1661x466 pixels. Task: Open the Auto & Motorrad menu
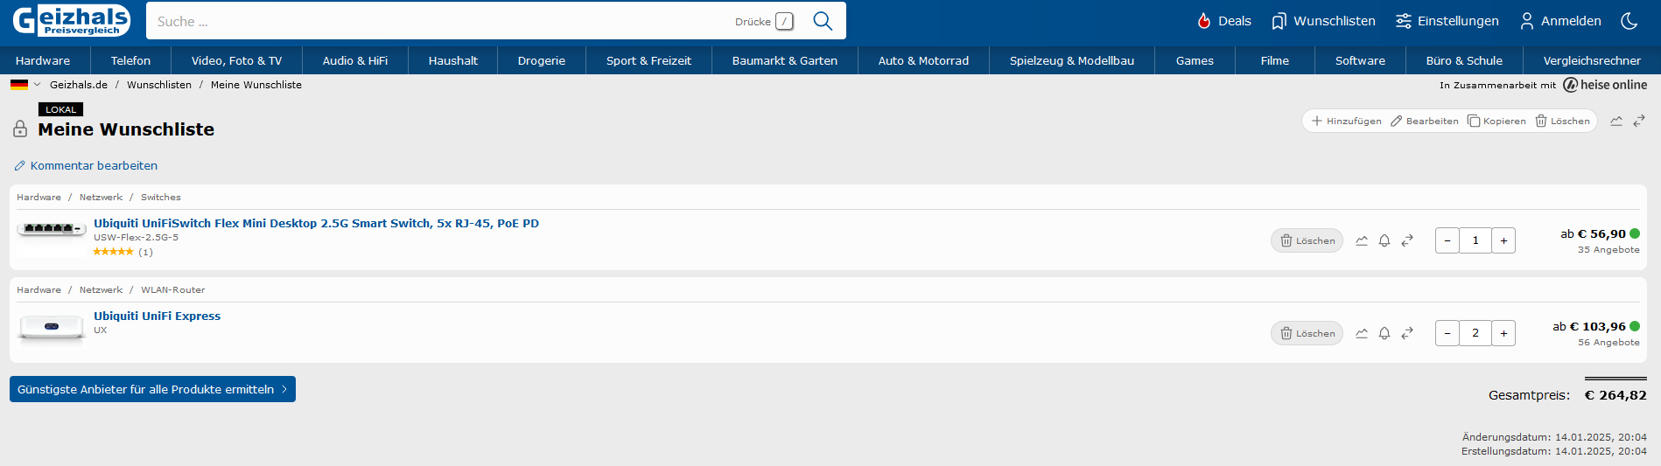click(x=923, y=60)
